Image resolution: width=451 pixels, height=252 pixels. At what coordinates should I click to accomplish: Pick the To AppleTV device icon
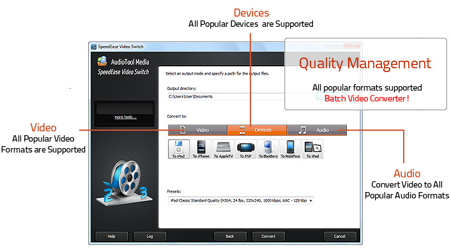224,149
